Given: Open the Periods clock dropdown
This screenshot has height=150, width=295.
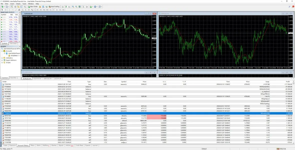Looking at the screenshot, I should pyautogui.click(x=96, y=6).
